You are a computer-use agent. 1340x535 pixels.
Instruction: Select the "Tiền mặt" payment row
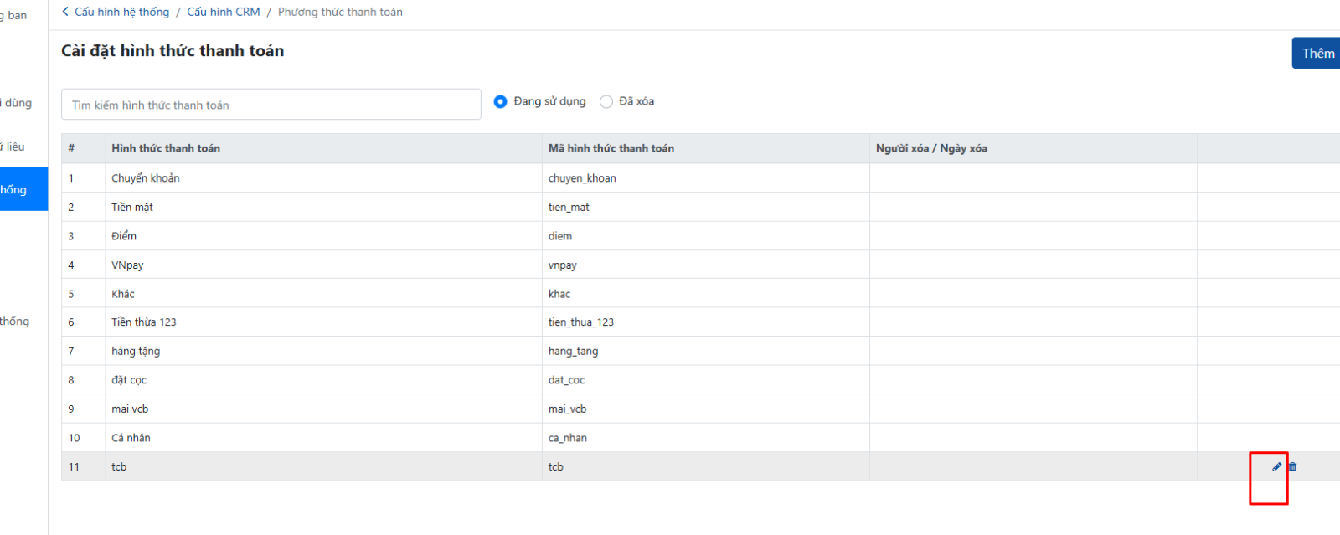pyautogui.click(x=132, y=207)
